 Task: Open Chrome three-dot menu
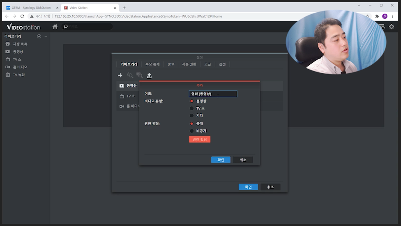pos(392,16)
